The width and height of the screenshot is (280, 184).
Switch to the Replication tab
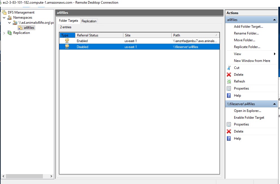[x=89, y=21]
